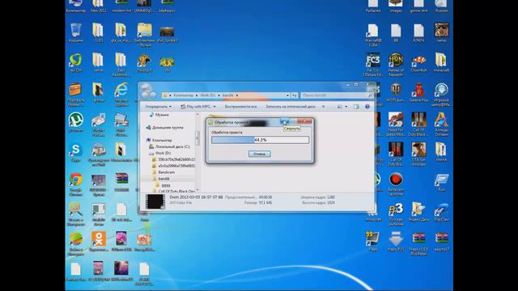Select Музыка in navigation pane
Viewport: 518px width, 291px height.
tap(159, 115)
